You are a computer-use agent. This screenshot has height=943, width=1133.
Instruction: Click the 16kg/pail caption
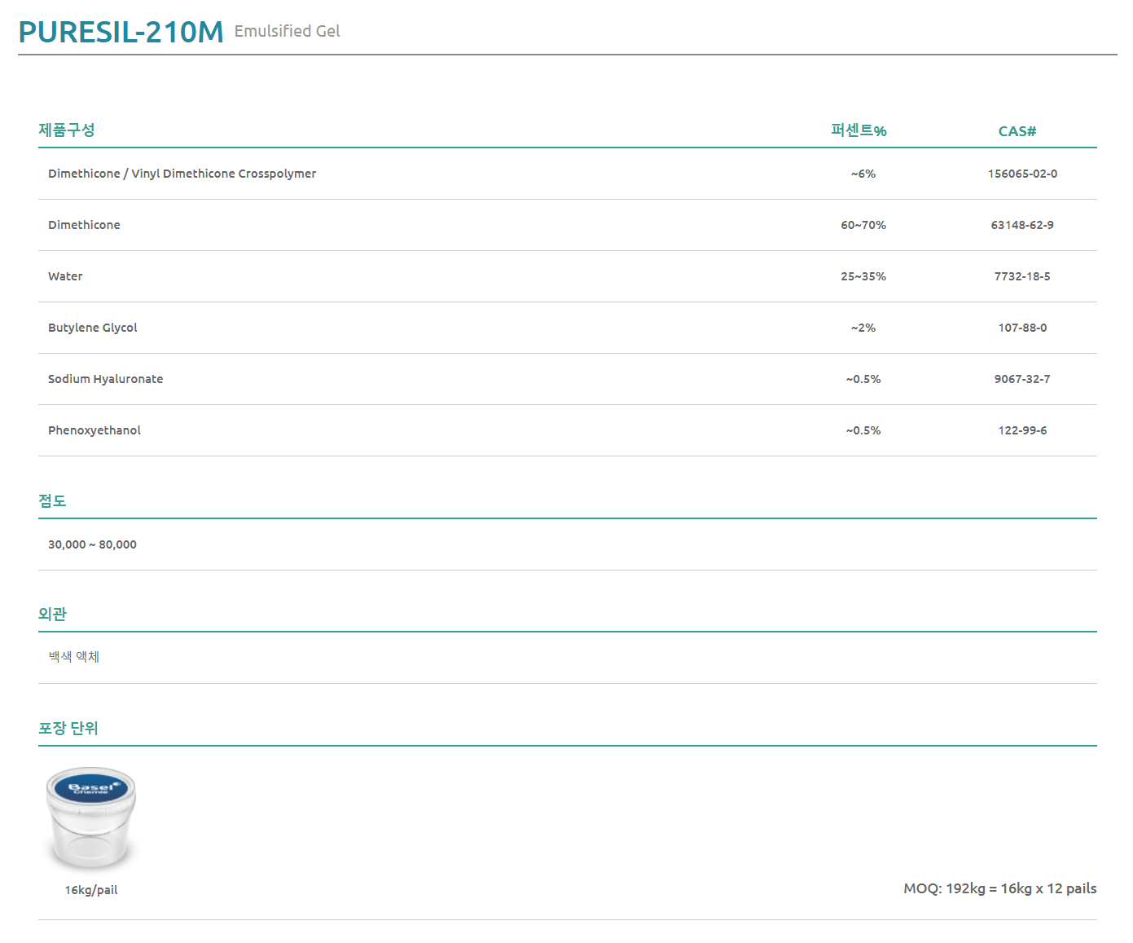click(x=91, y=890)
